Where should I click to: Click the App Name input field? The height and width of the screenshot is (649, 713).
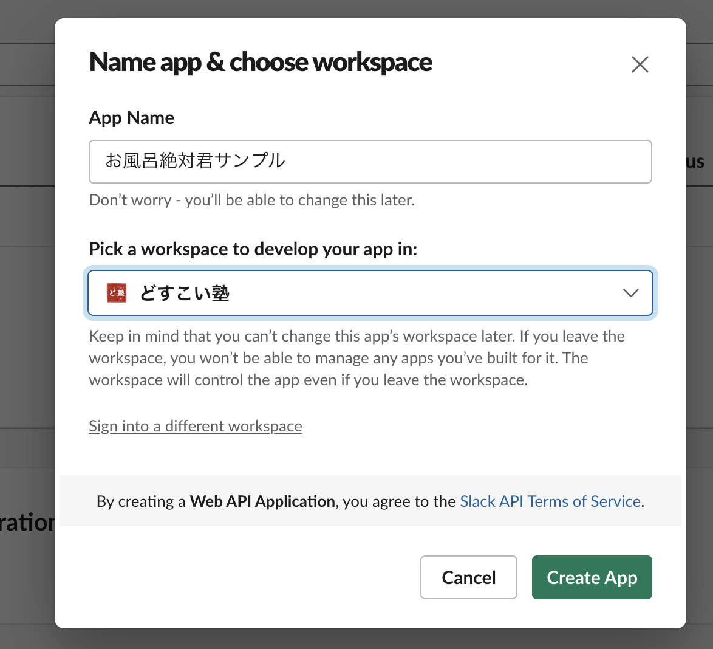(x=370, y=162)
